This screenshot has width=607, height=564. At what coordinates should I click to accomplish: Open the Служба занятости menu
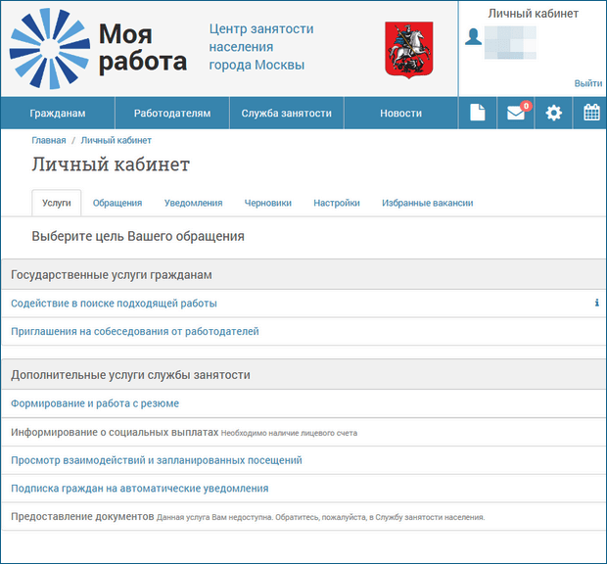click(287, 113)
